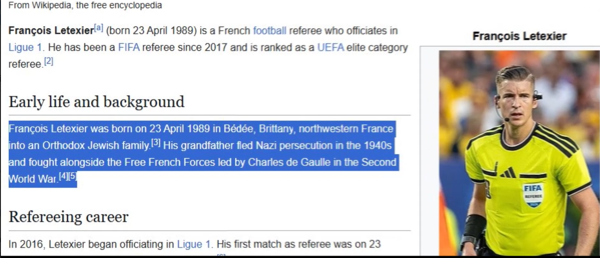Open citation [5] after World War

[x=73, y=177]
